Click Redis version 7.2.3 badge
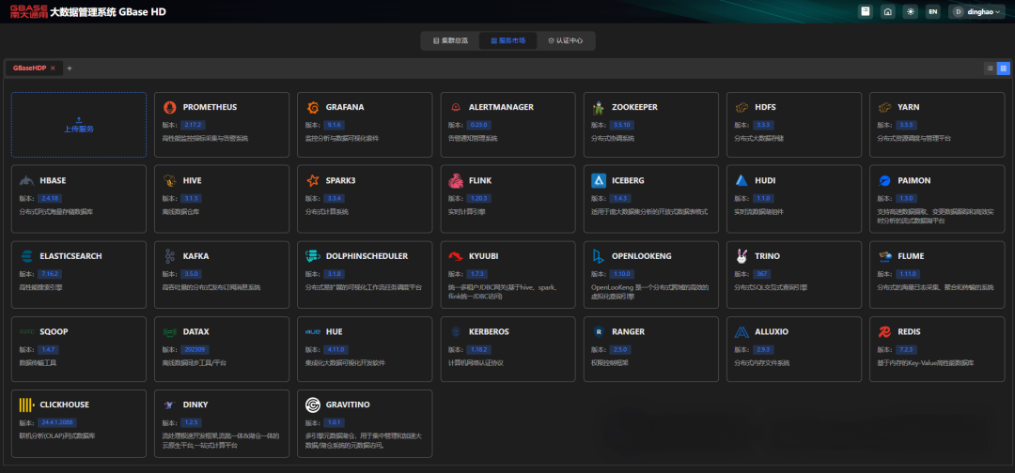This screenshot has height=473, width=1015. coord(908,349)
